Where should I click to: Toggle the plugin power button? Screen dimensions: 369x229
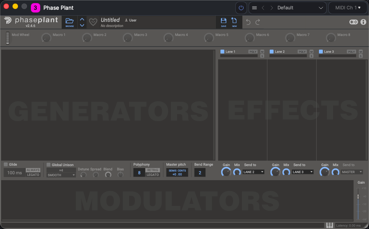coord(241,8)
